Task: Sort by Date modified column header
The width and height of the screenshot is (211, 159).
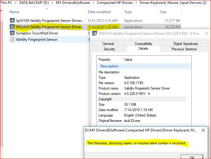Action: click(x=99, y=12)
